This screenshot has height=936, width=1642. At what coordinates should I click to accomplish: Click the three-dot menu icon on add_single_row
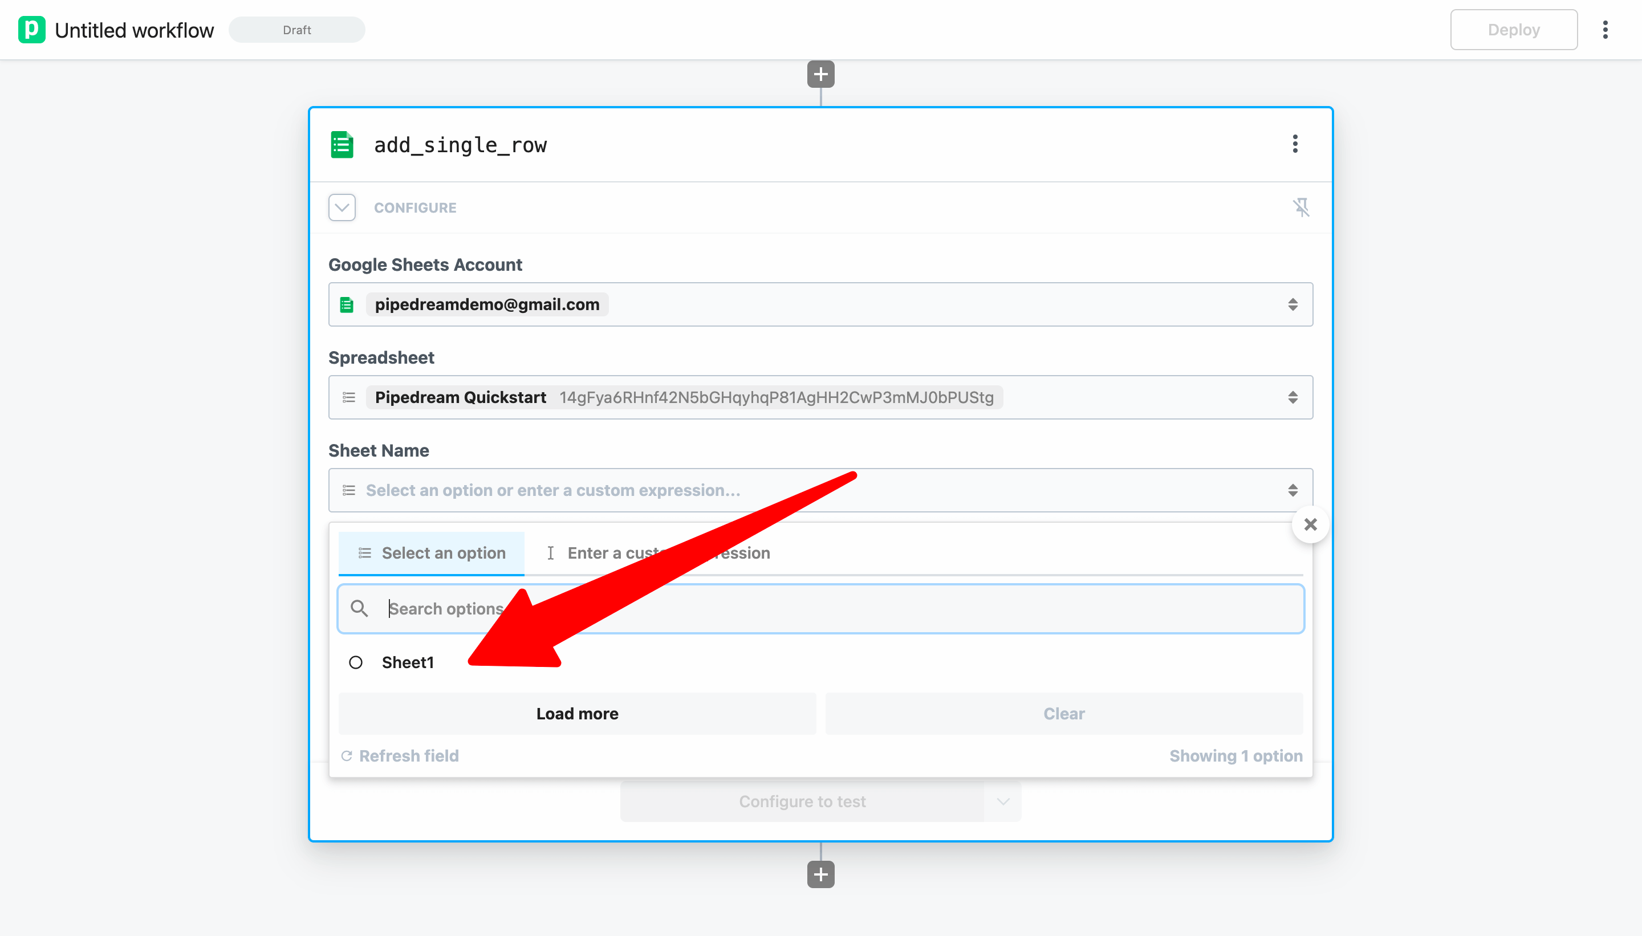1296,143
